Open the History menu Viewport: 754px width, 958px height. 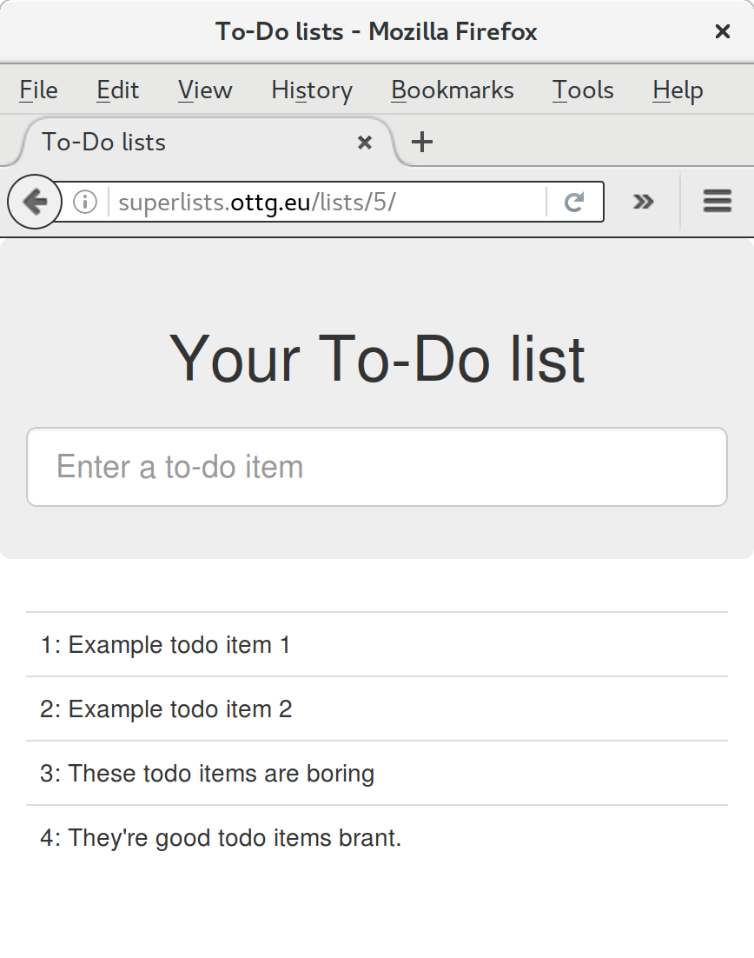(x=311, y=90)
